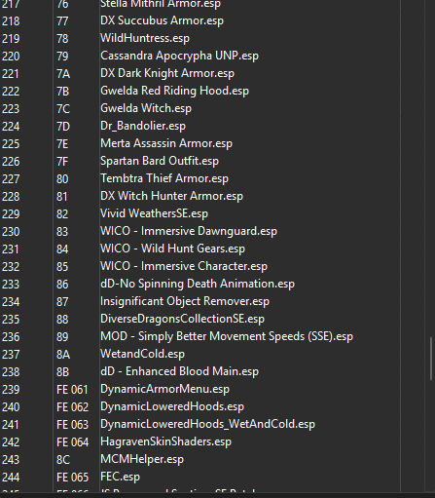Select WICO - Immersive Character.esp

(184, 266)
